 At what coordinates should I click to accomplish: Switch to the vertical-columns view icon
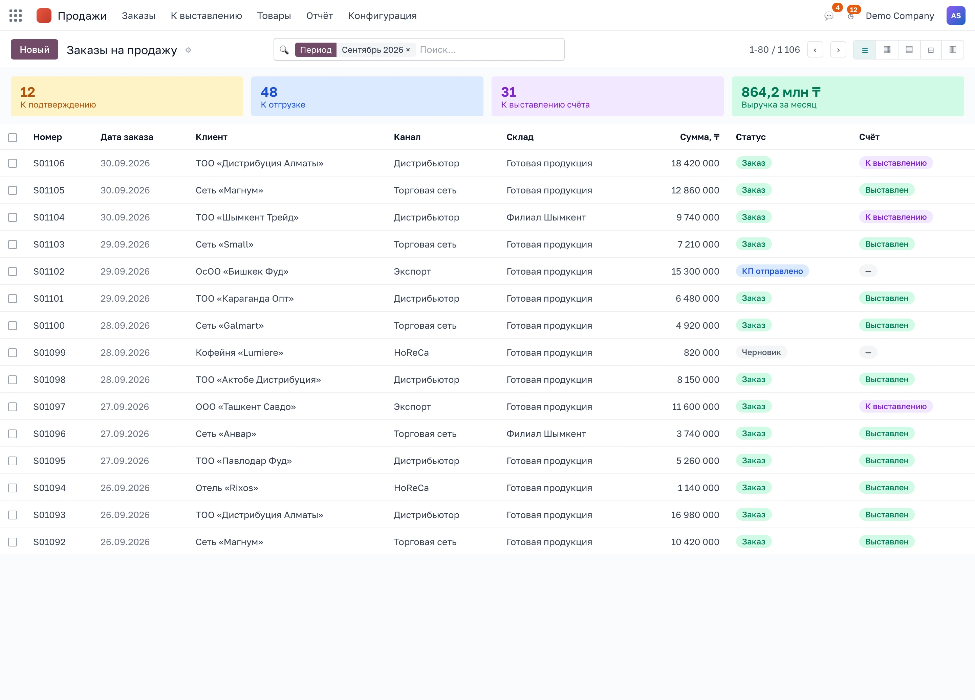(x=953, y=50)
